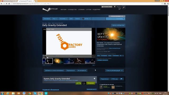
Task: Click the Windows platform icon in the purchase box
Action: (x=95, y=79)
